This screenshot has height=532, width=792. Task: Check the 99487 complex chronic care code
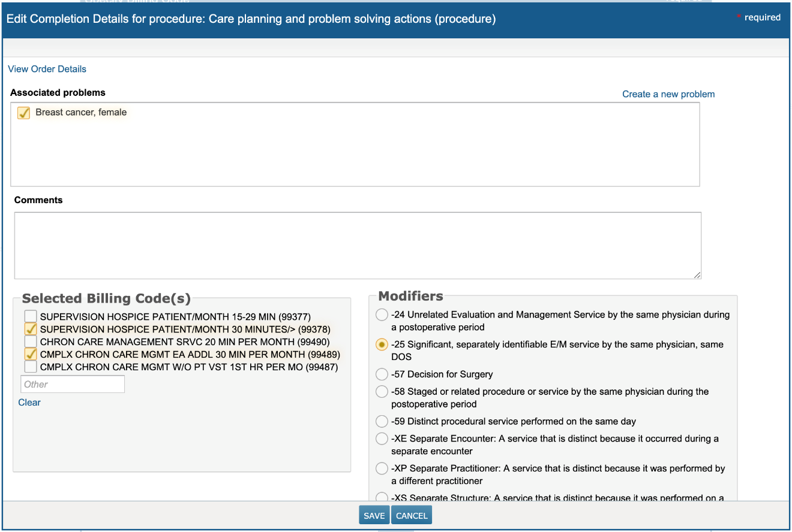pyautogui.click(x=31, y=367)
